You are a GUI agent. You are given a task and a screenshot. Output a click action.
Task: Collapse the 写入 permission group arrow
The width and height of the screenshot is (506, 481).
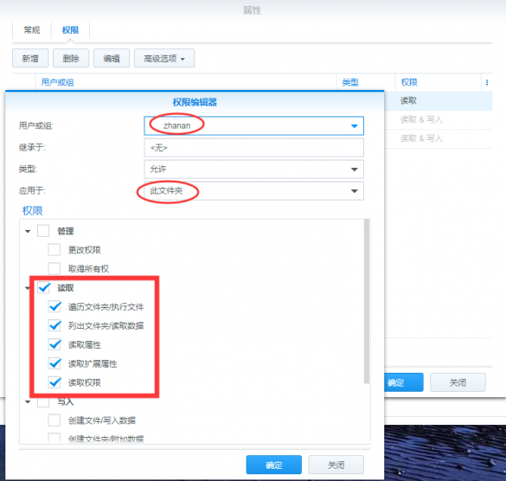(28, 402)
